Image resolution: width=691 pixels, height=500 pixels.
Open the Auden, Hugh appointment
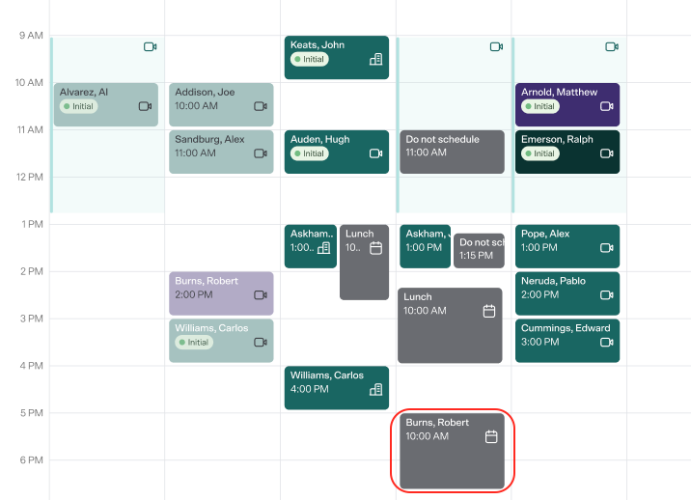pos(337,153)
